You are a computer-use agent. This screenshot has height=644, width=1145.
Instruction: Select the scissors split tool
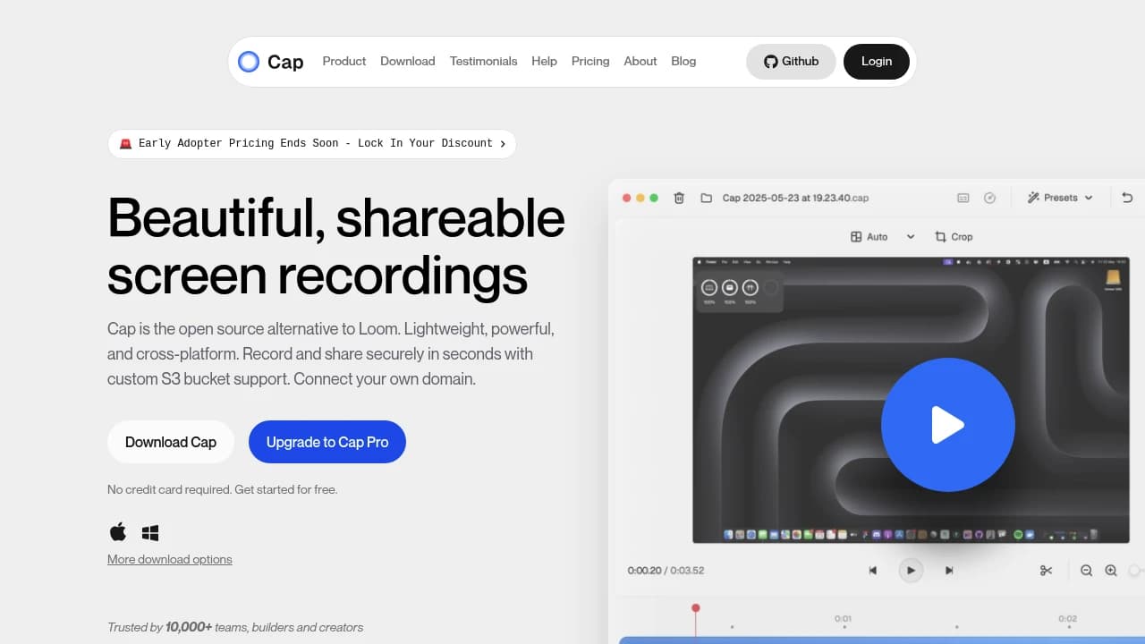1046,571
